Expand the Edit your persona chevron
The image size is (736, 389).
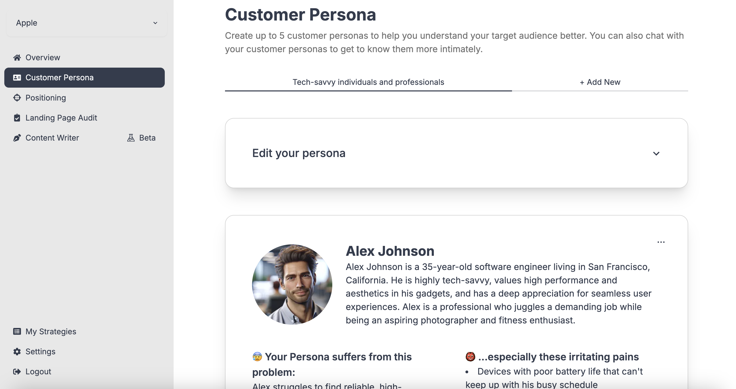click(x=656, y=153)
